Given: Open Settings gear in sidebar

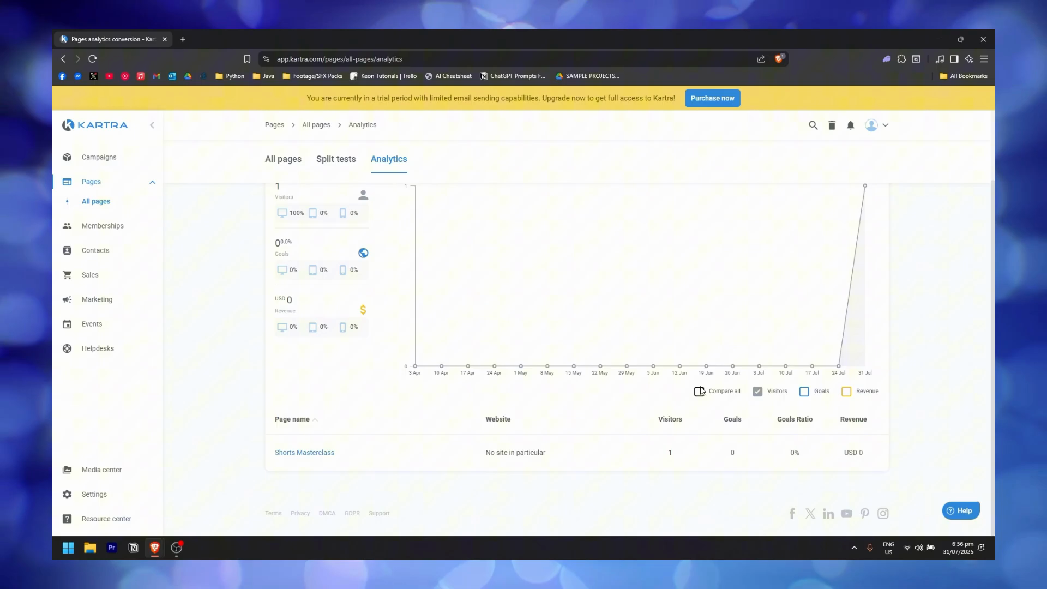Looking at the screenshot, I should (67, 494).
